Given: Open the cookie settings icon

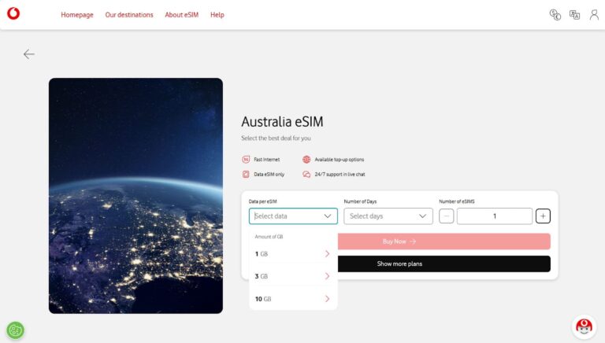Looking at the screenshot, I should click(15, 330).
